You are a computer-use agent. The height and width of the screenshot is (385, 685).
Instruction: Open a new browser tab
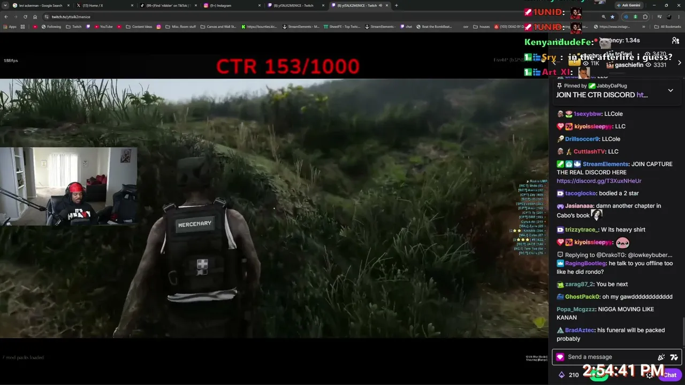(x=396, y=5)
